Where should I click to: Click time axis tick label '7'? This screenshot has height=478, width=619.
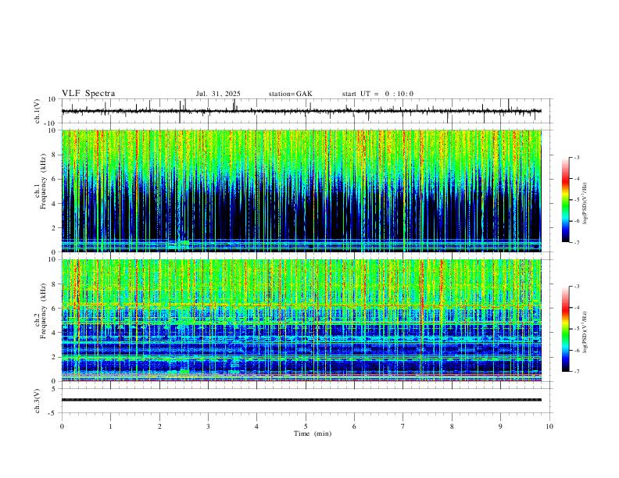(403, 426)
